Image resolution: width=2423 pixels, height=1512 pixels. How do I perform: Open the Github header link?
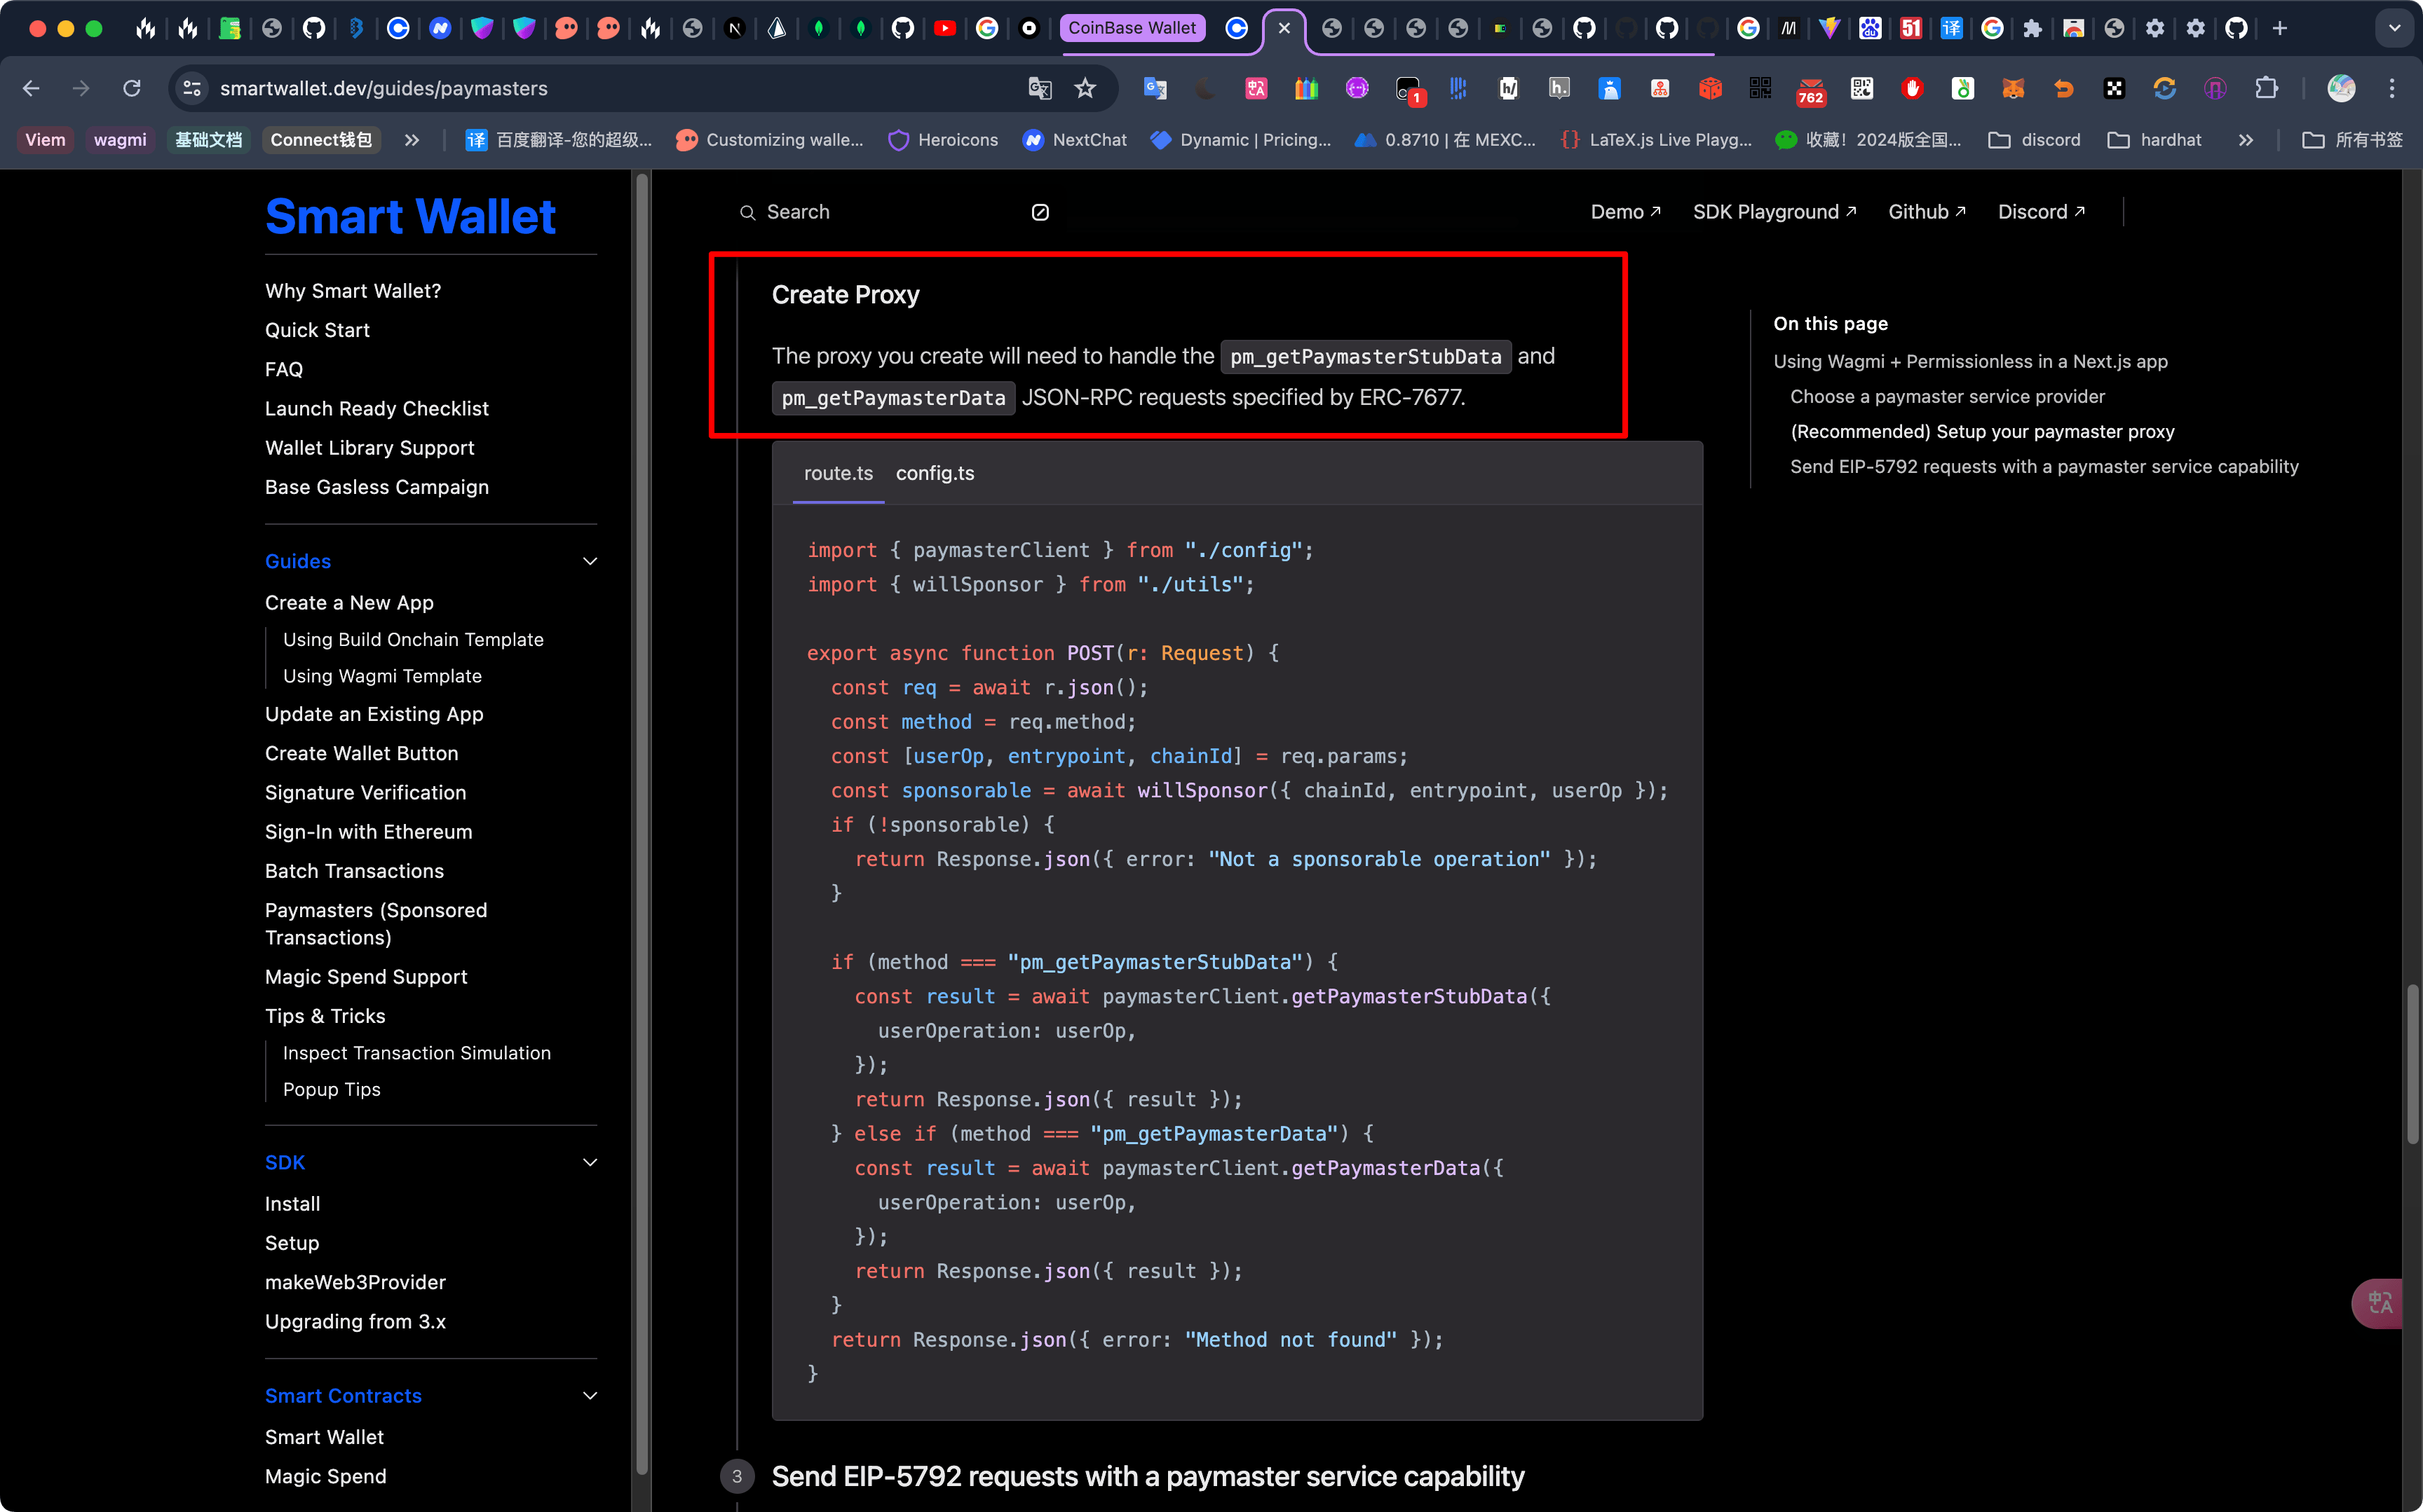click(x=1927, y=212)
